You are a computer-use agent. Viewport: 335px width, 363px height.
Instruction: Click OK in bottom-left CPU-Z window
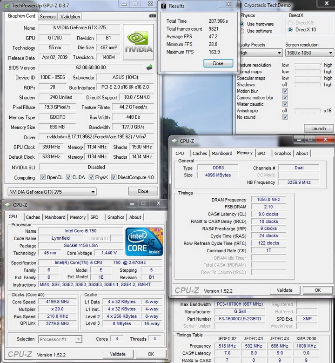click(151, 354)
